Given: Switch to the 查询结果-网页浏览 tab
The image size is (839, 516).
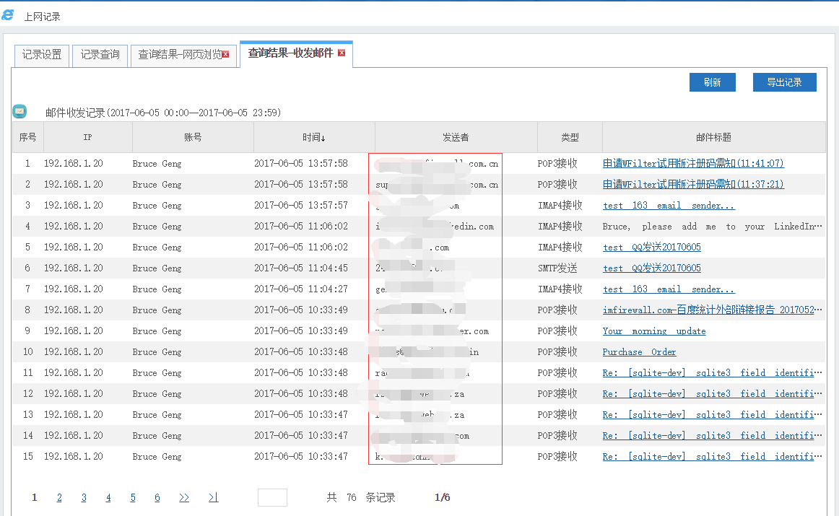Looking at the screenshot, I should pyautogui.click(x=179, y=55).
